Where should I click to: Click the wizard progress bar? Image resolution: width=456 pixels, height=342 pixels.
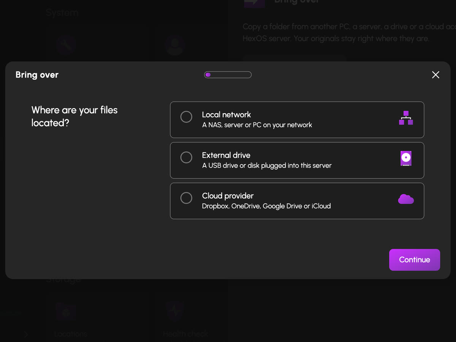point(228,75)
